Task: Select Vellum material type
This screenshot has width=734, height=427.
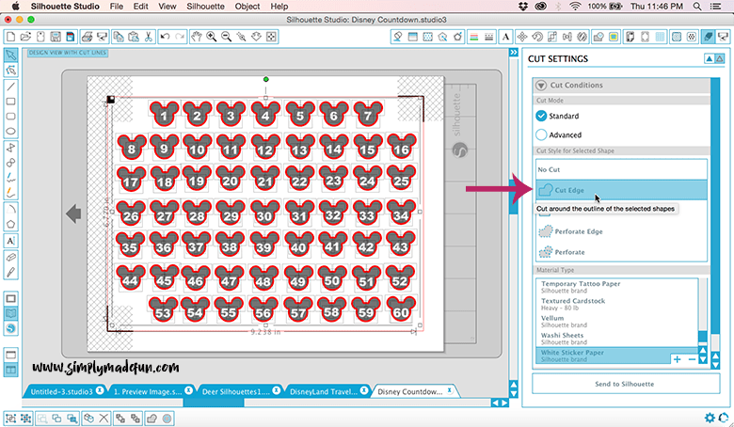Action: 617,322
